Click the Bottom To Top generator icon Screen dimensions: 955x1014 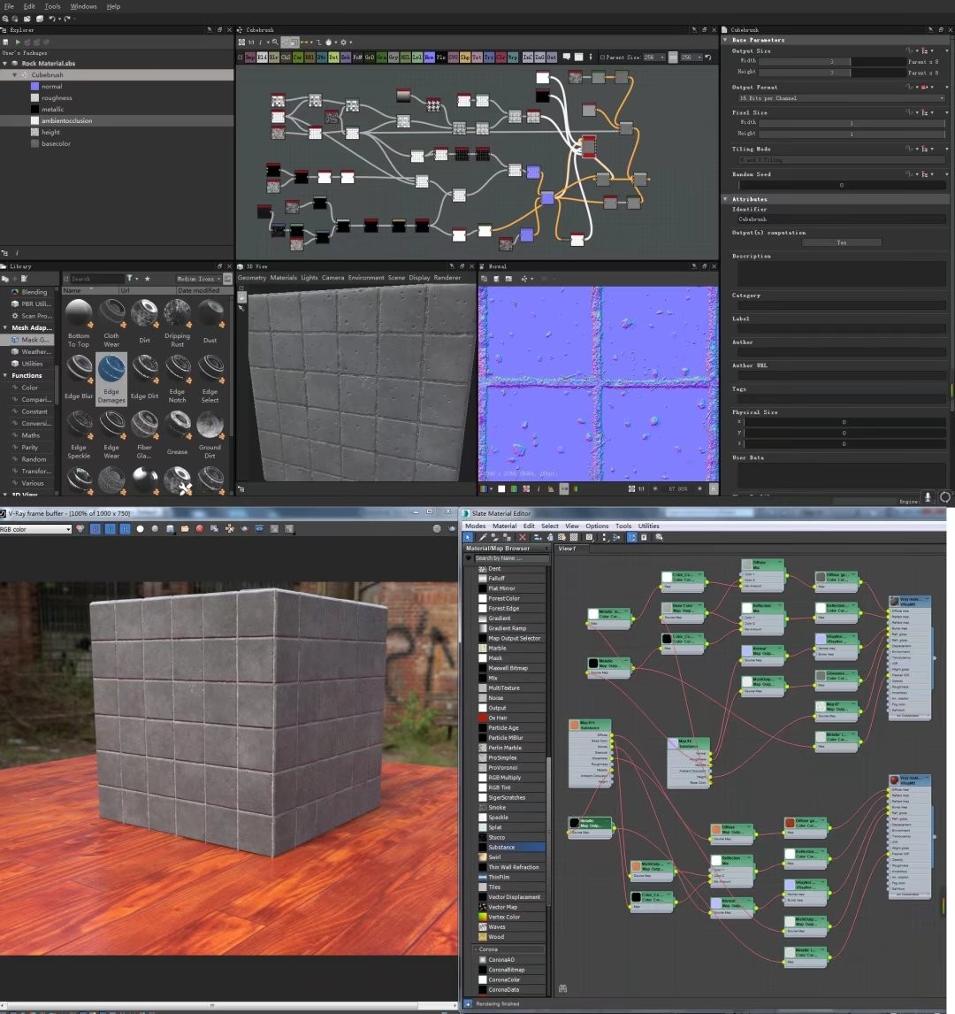79,313
